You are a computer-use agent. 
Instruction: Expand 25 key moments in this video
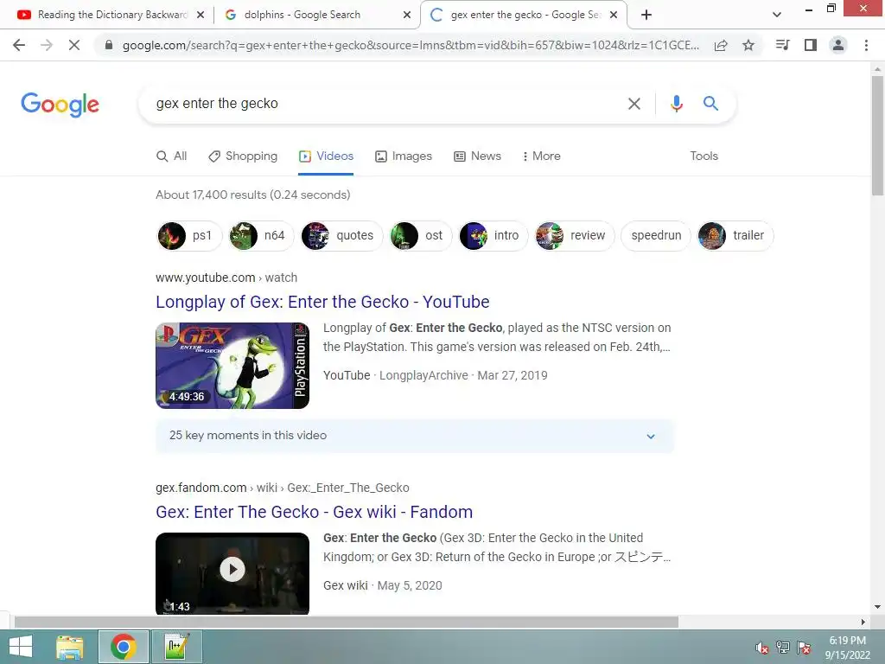415,436
